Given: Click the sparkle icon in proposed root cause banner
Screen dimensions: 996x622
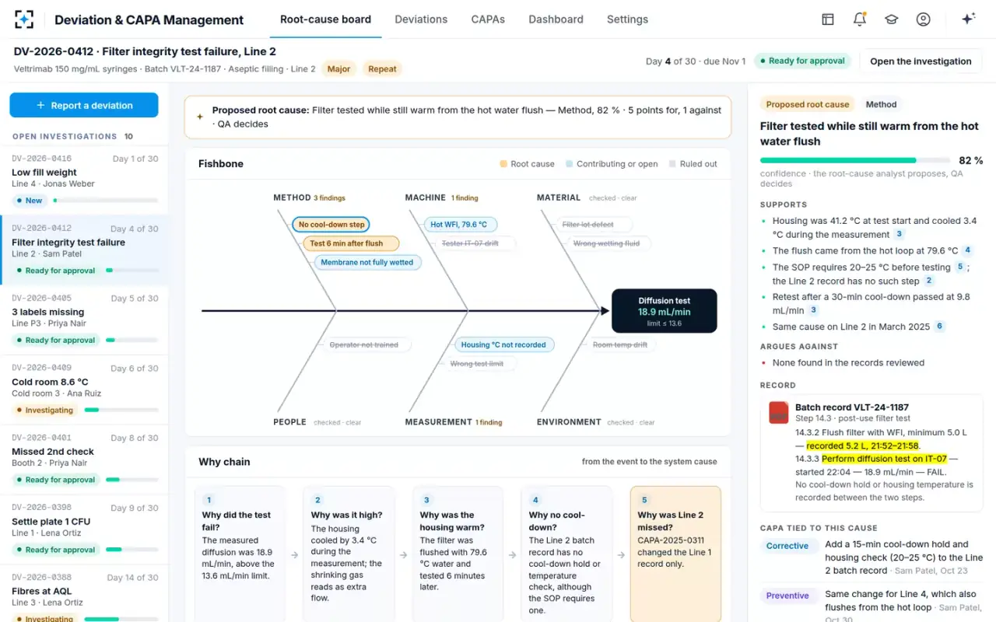Looking at the screenshot, I should point(200,117).
